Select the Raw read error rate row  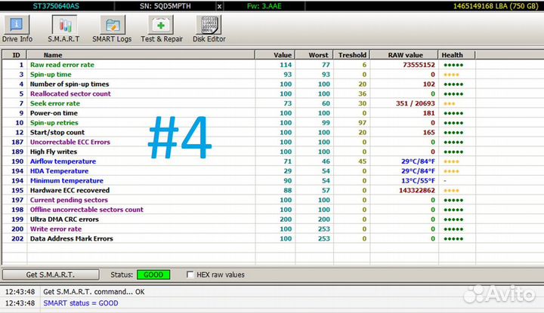pyautogui.click(x=62, y=65)
